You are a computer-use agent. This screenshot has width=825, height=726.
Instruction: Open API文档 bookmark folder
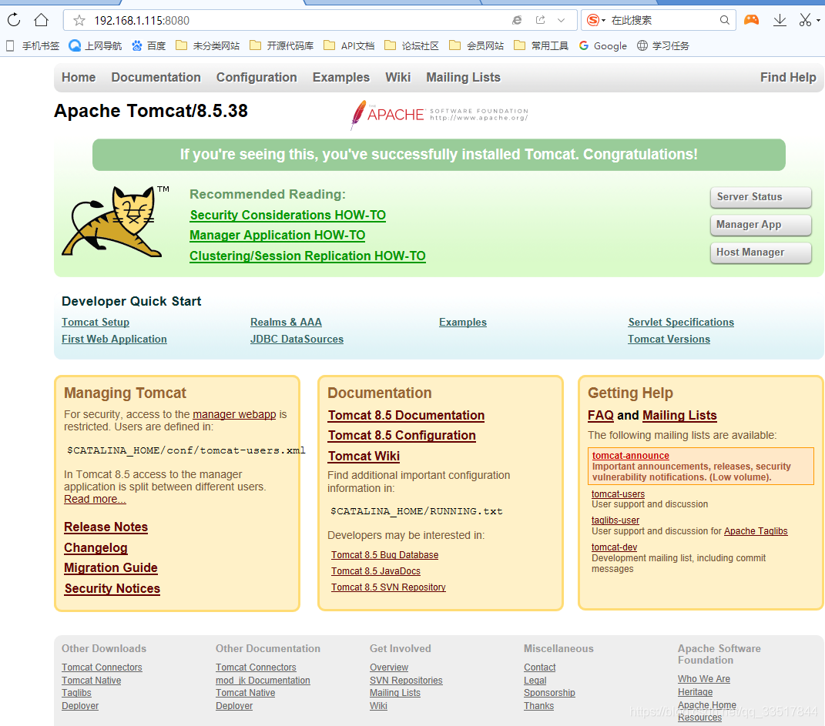coord(349,45)
